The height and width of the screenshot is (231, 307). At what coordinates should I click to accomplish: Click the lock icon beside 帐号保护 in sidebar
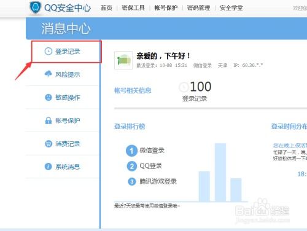click(49, 120)
